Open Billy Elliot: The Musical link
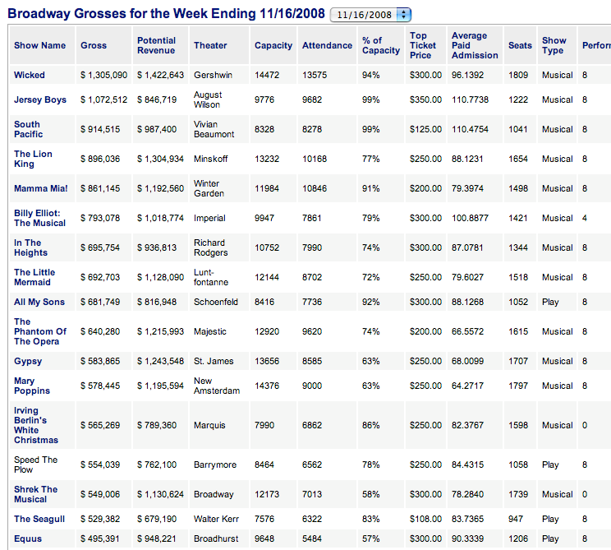Image resolution: width=611 pixels, height=550 pixels. pos(39,218)
